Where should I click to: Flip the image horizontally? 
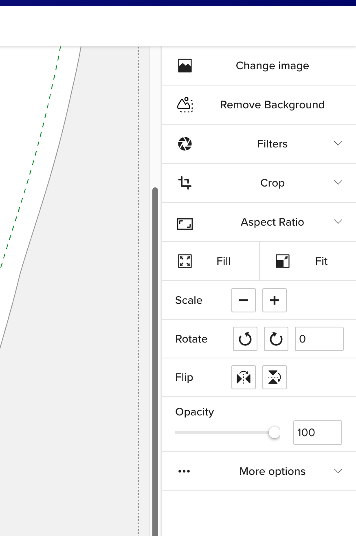[x=244, y=378]
